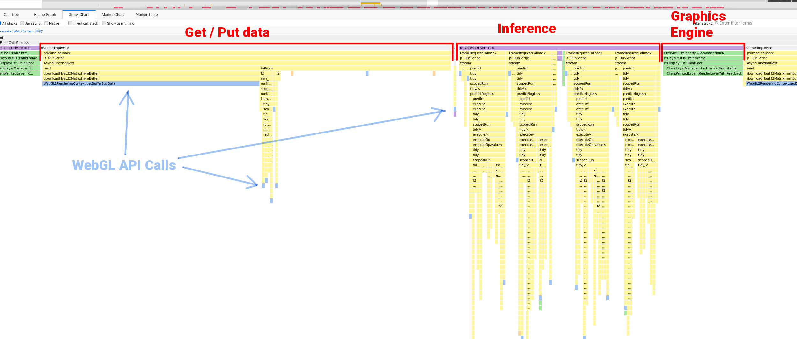The height and width of the screenshot is (339, 797).
Task: Switch to the Call Tree tab
Action: coord(11,15)
